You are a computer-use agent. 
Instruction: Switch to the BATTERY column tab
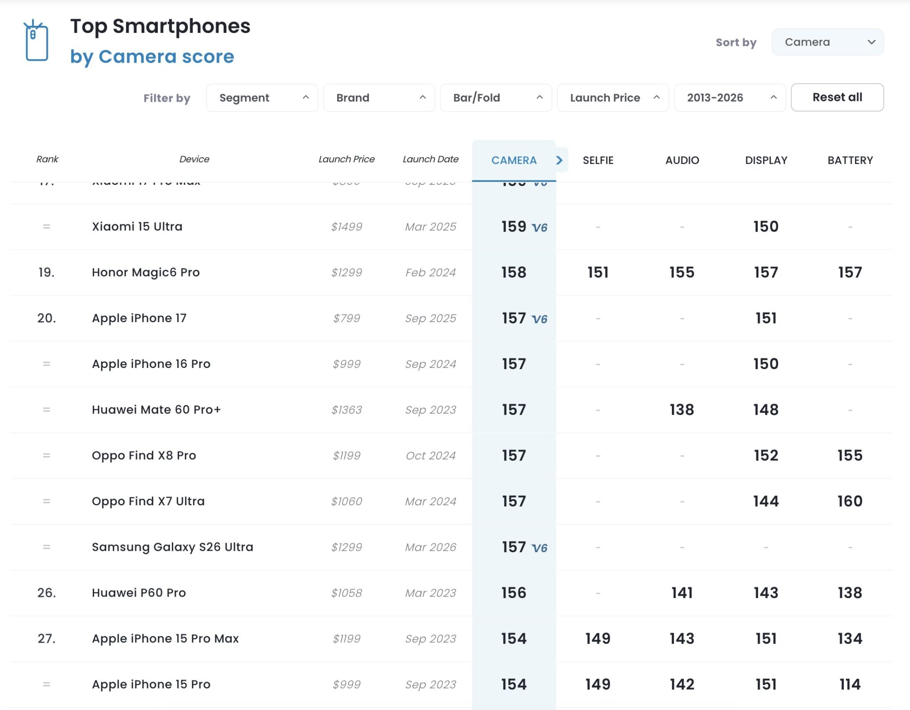coord(850,160)
